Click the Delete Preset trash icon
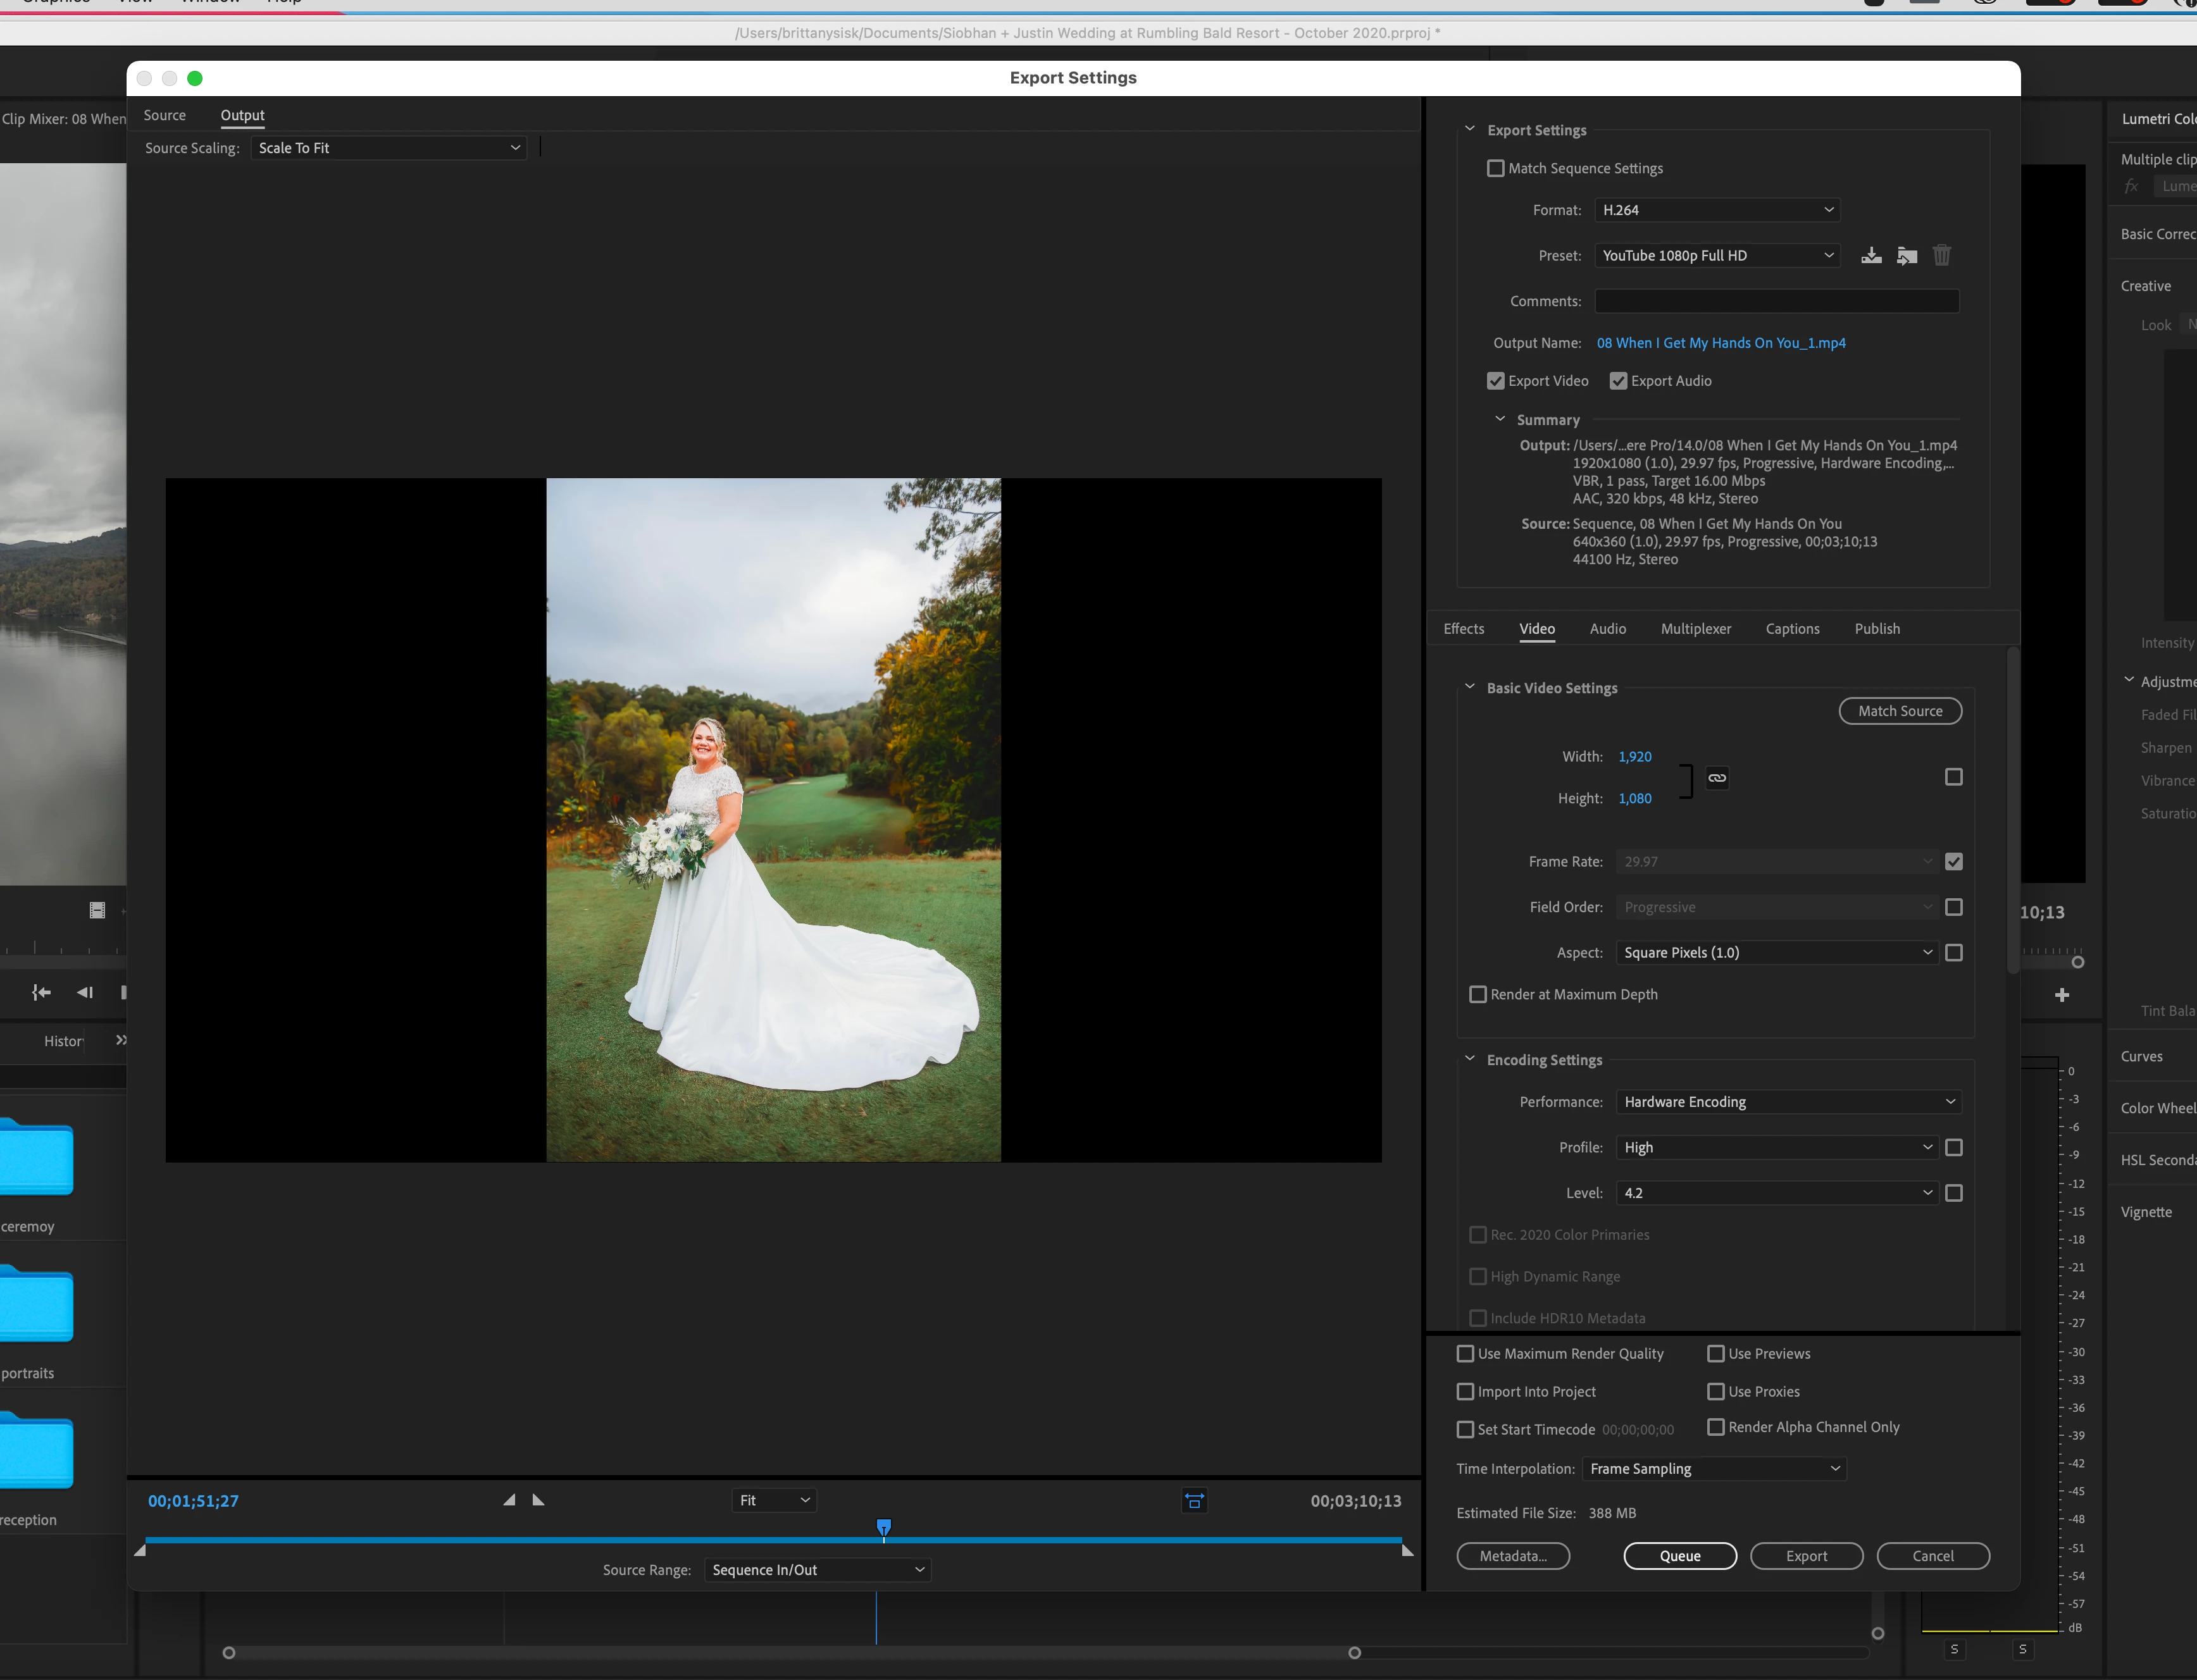 tap(1942, 255)
